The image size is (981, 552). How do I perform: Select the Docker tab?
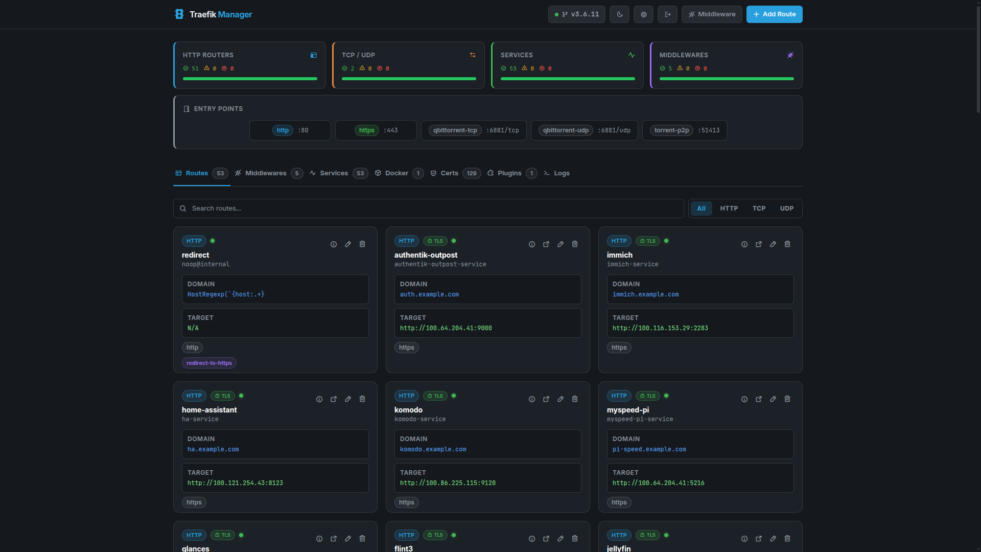click(396, 173)
